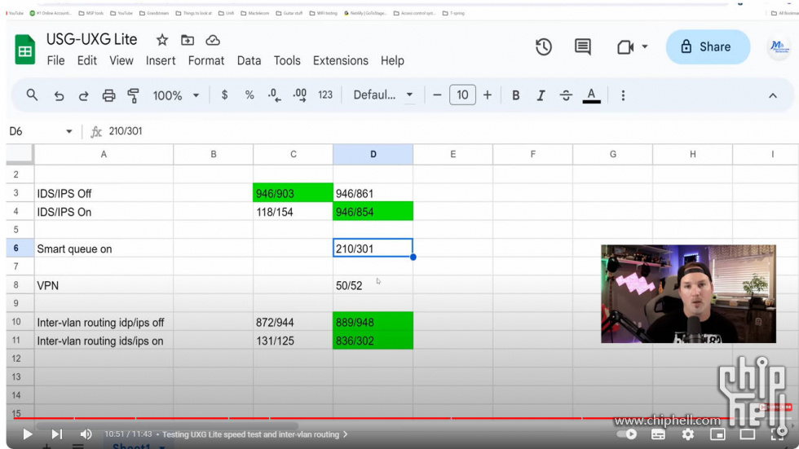
Task: Format as percent
Action: (249, 95)
